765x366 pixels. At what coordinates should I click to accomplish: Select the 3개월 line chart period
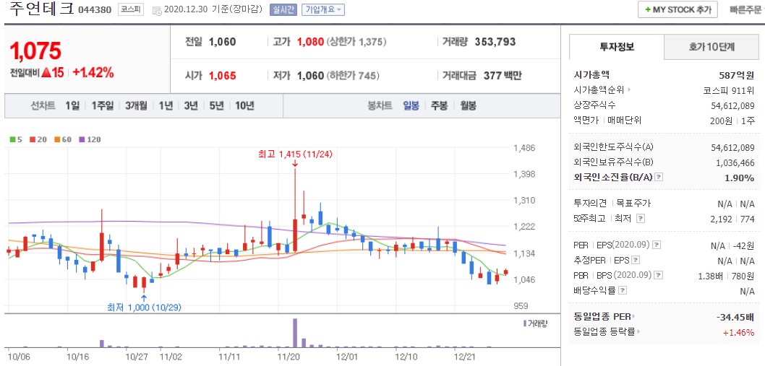[136, 105]
